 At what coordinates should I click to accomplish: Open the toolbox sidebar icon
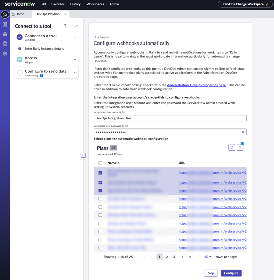(5, 34)
